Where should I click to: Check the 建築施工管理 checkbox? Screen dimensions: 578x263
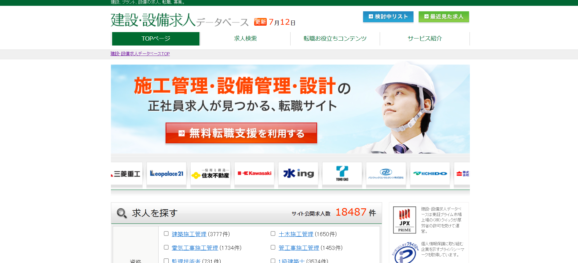point(166,234)
